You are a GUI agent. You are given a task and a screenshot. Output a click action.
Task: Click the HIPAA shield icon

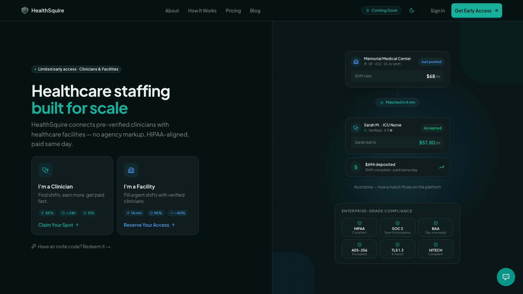(x=360, y=223)
